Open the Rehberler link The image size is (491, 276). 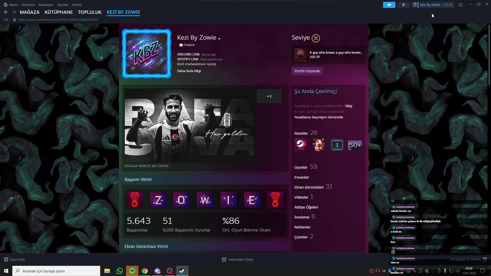[x=302, y=227]
